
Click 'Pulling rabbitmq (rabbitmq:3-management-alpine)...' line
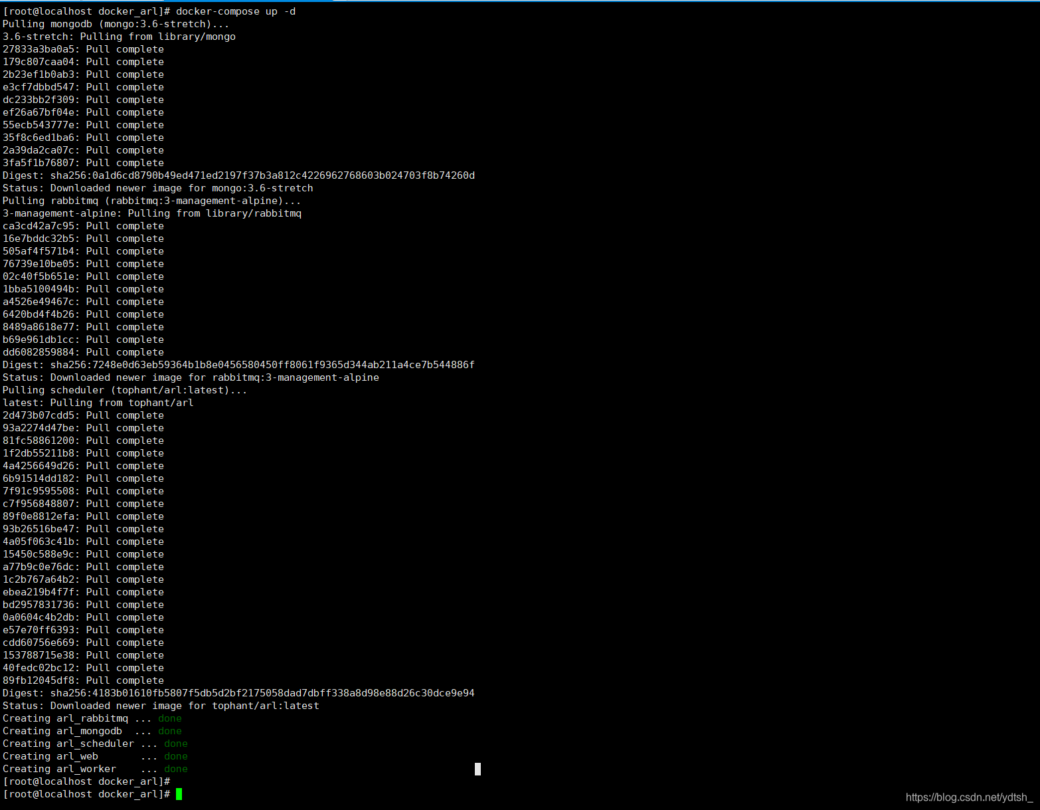pyautogui.click(x=152, y=201)
